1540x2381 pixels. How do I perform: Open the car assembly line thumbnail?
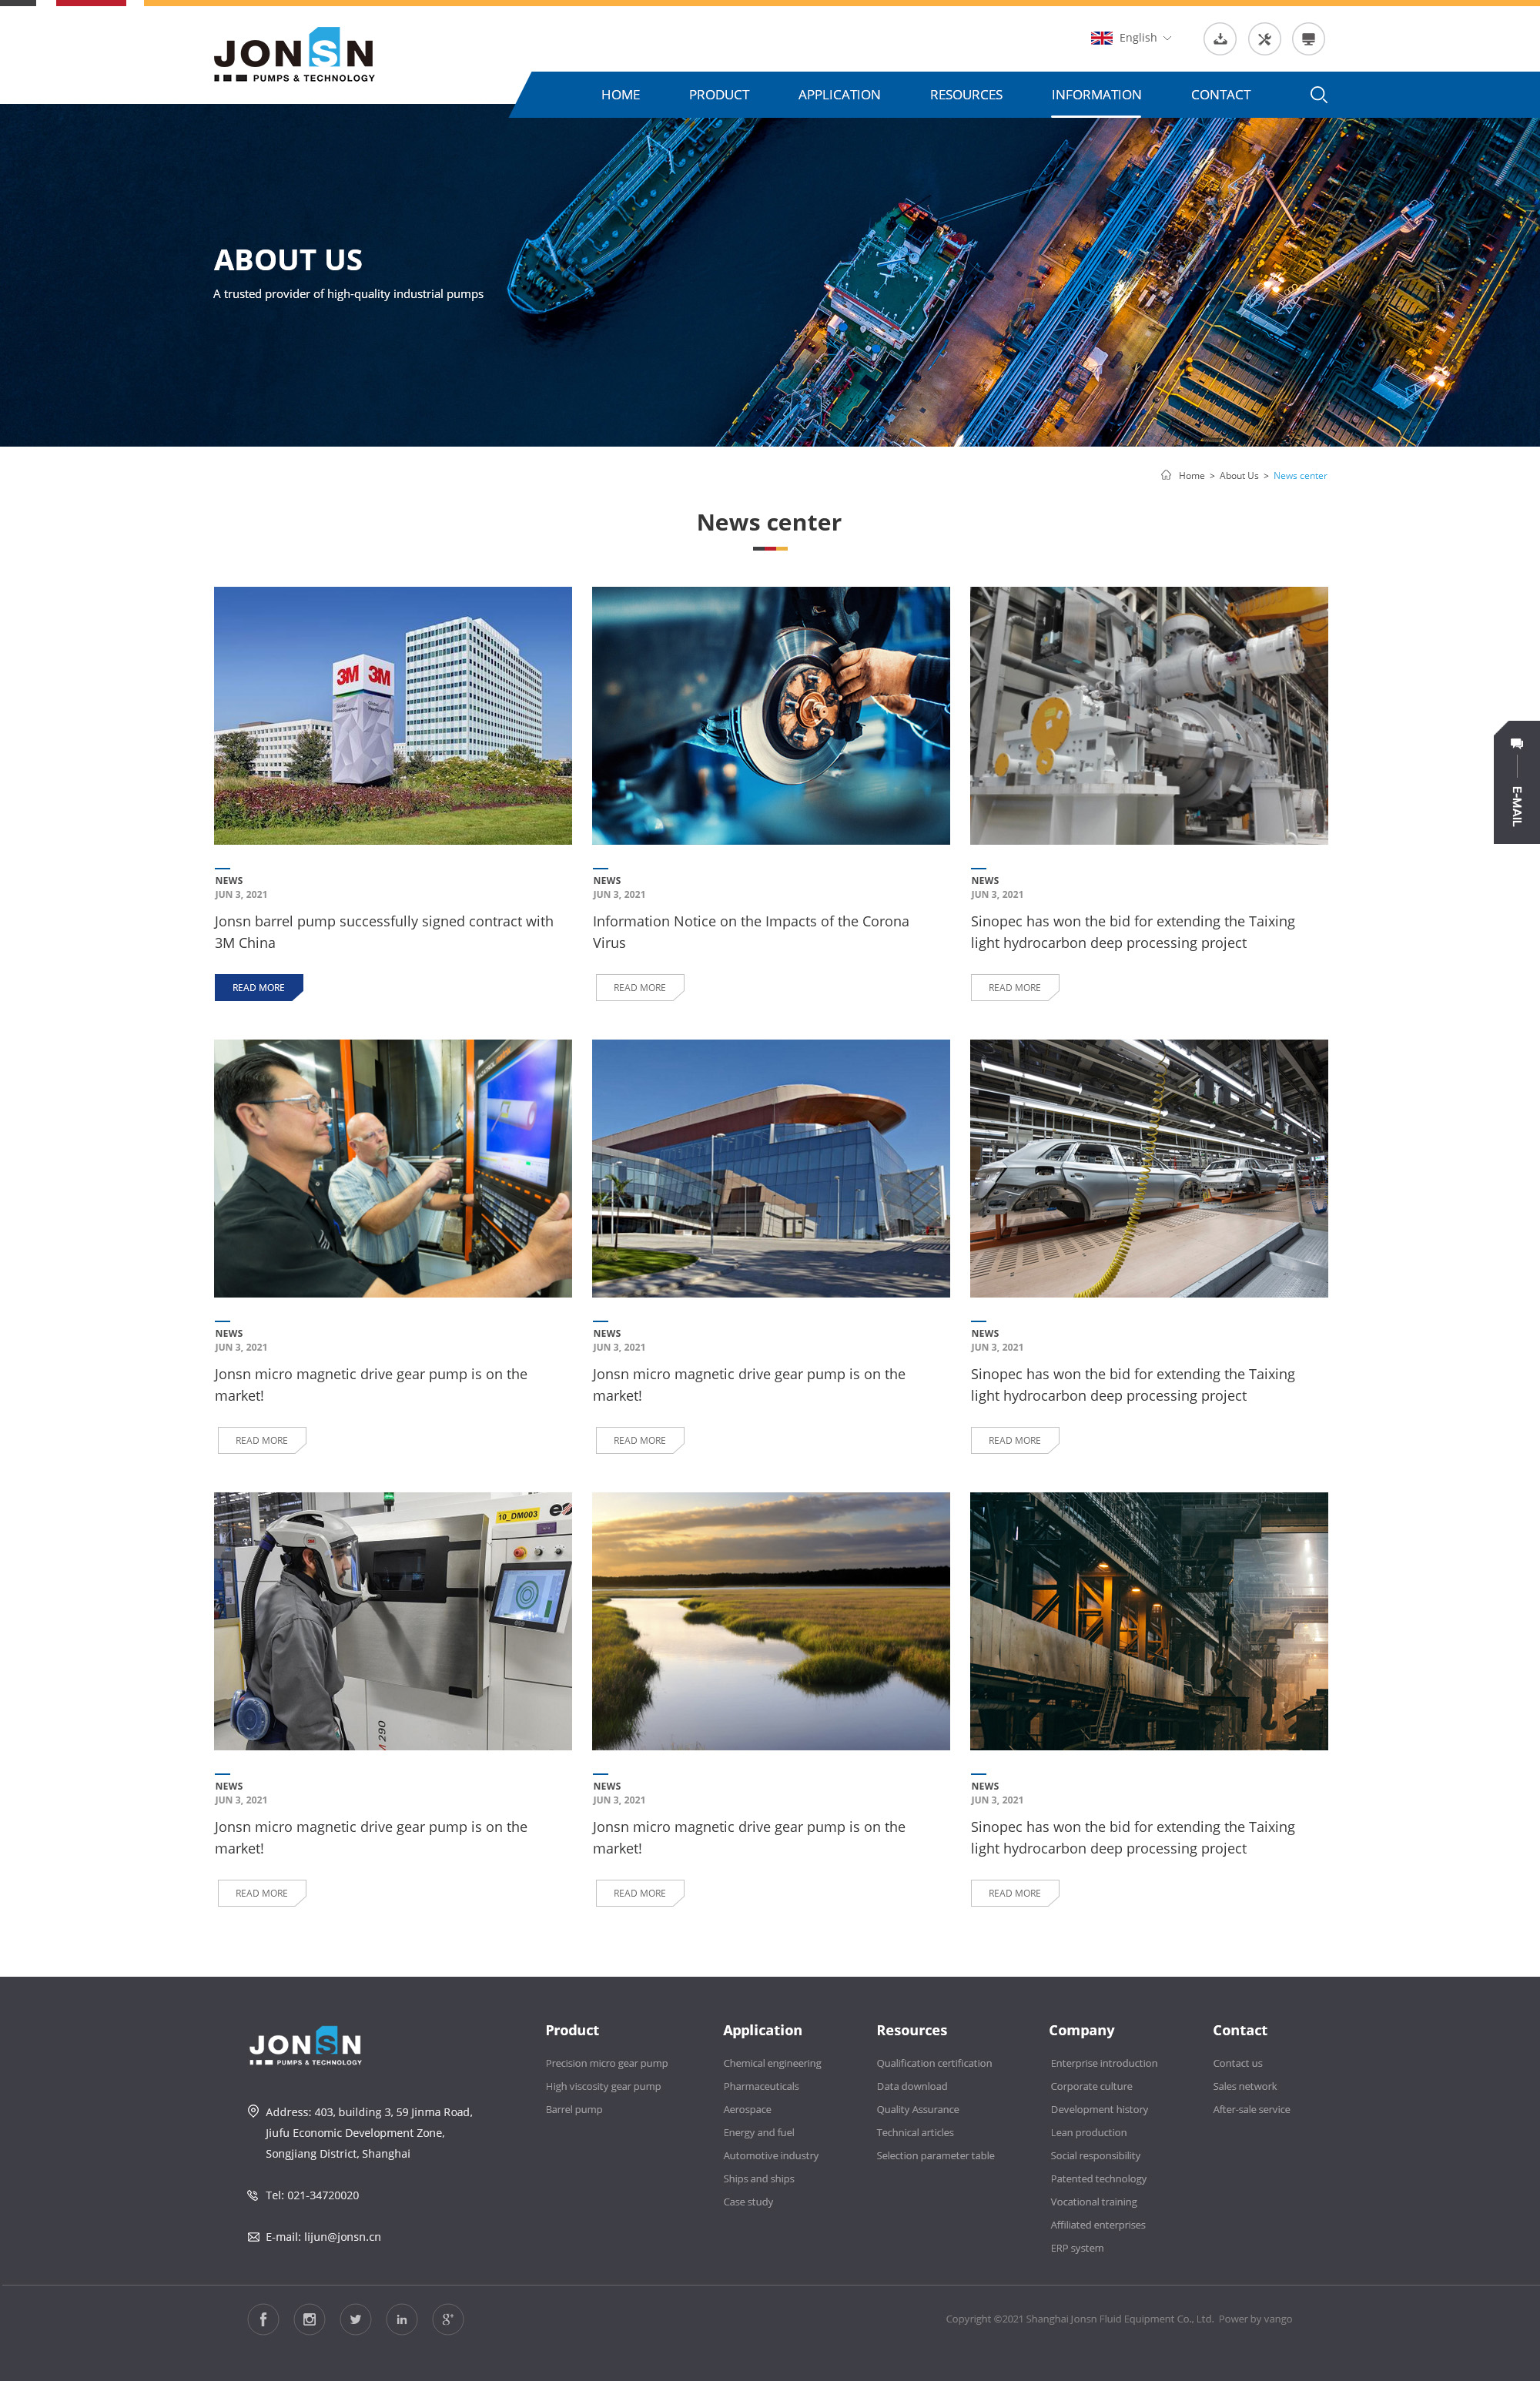pos(1149,1168)
